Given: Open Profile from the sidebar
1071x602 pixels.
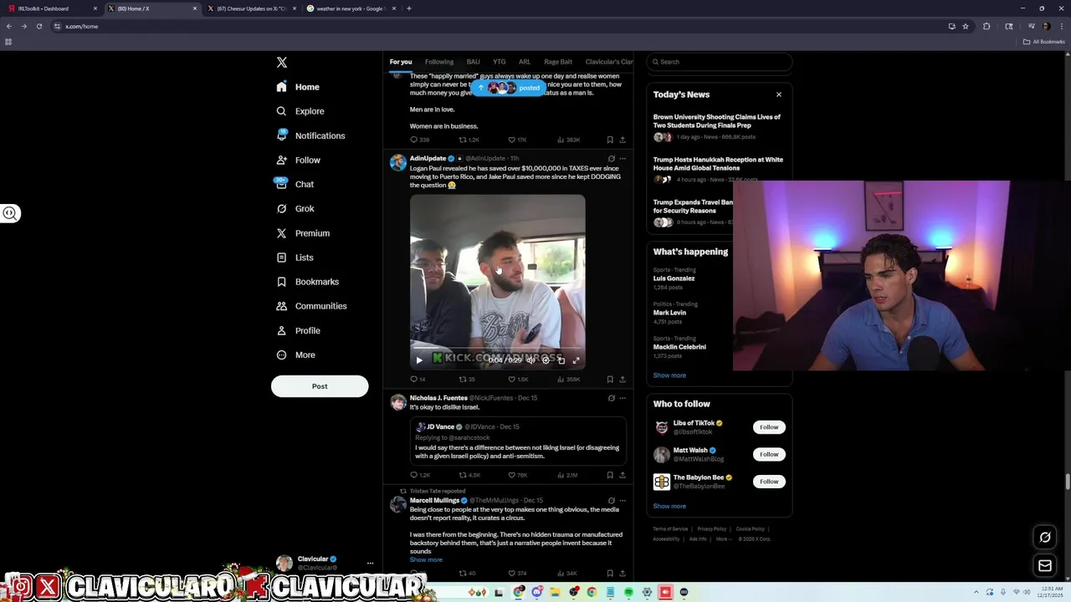Looking at the screenshot, I should click(x=298, y=330).
